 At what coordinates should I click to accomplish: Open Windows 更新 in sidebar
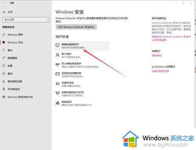[15, 35]
